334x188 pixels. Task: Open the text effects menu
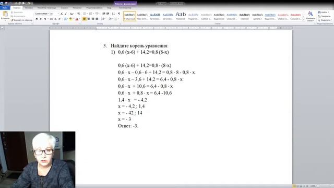pos(65,19)
